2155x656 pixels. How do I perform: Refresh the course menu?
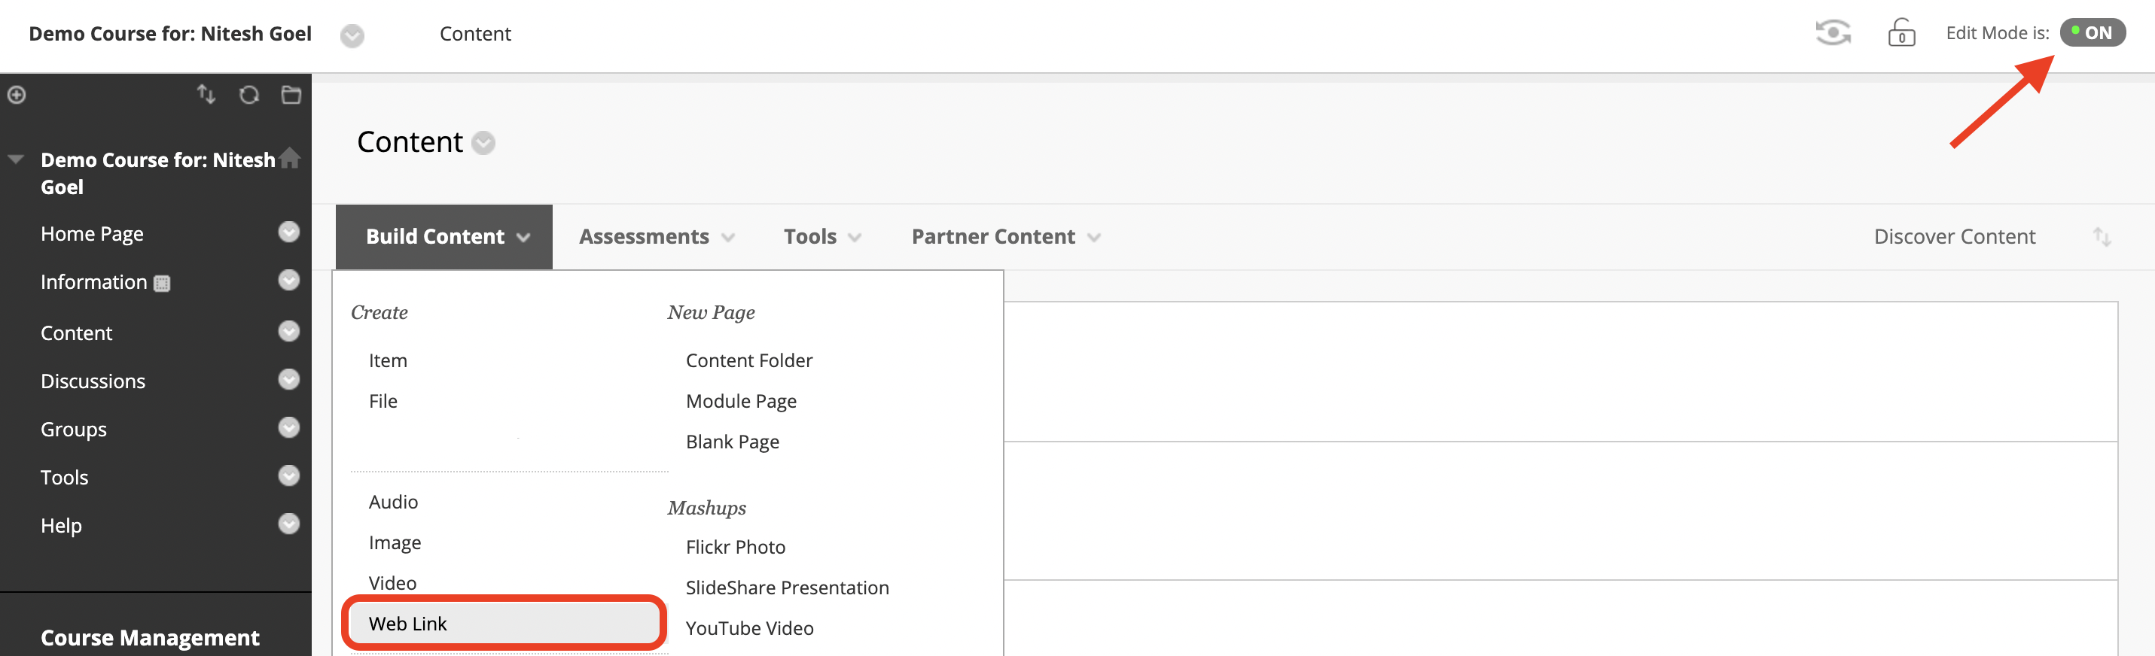point(248,95)
